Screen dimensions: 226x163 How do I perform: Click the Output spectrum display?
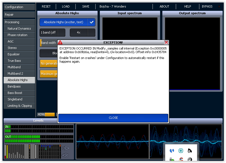(x=192, y=54)
